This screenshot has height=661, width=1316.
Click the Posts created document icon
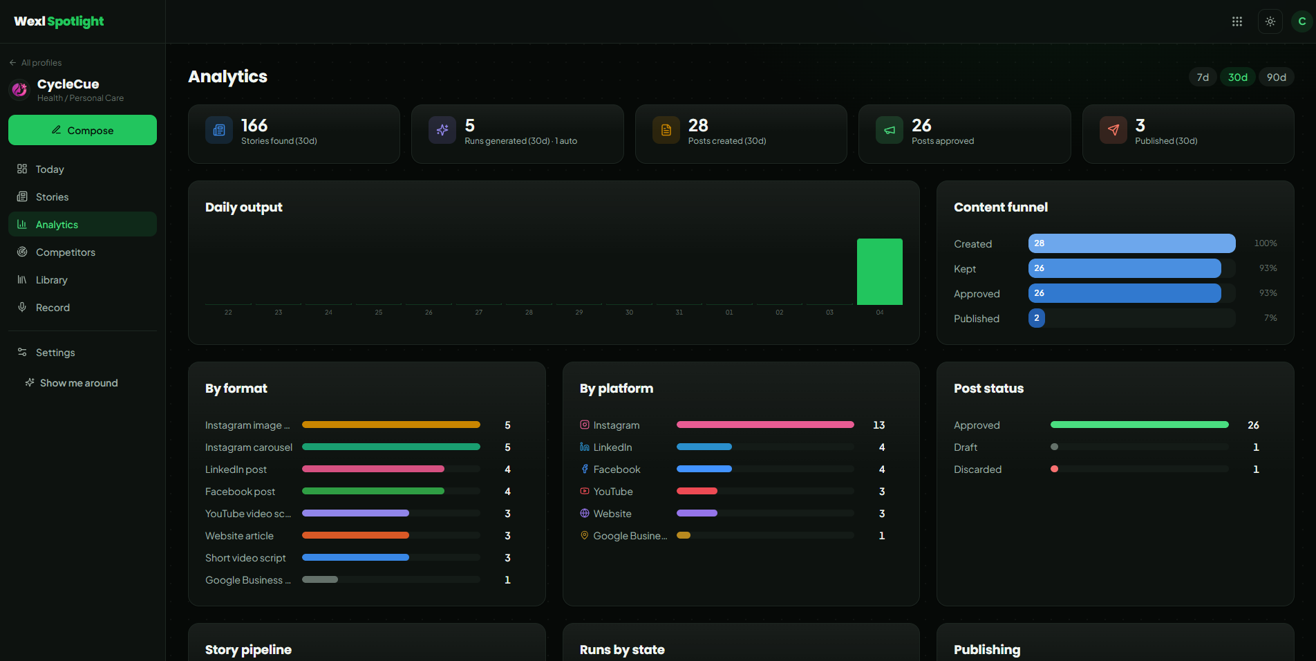pyautogui.click(x=666, y=130)
